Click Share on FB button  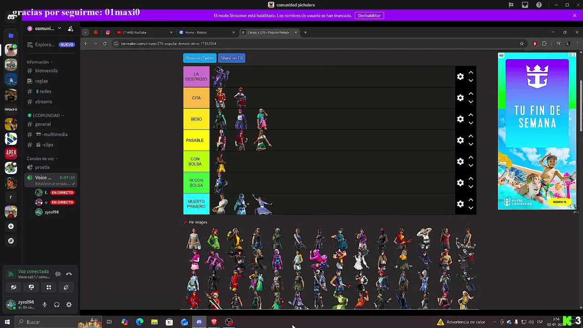(231, 58)
